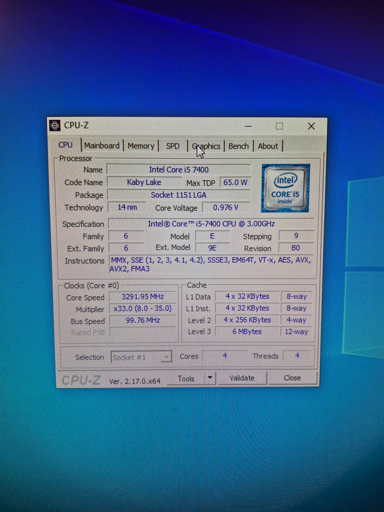Click the Bus Speed value '99.76 MHz'

point(143,320)
